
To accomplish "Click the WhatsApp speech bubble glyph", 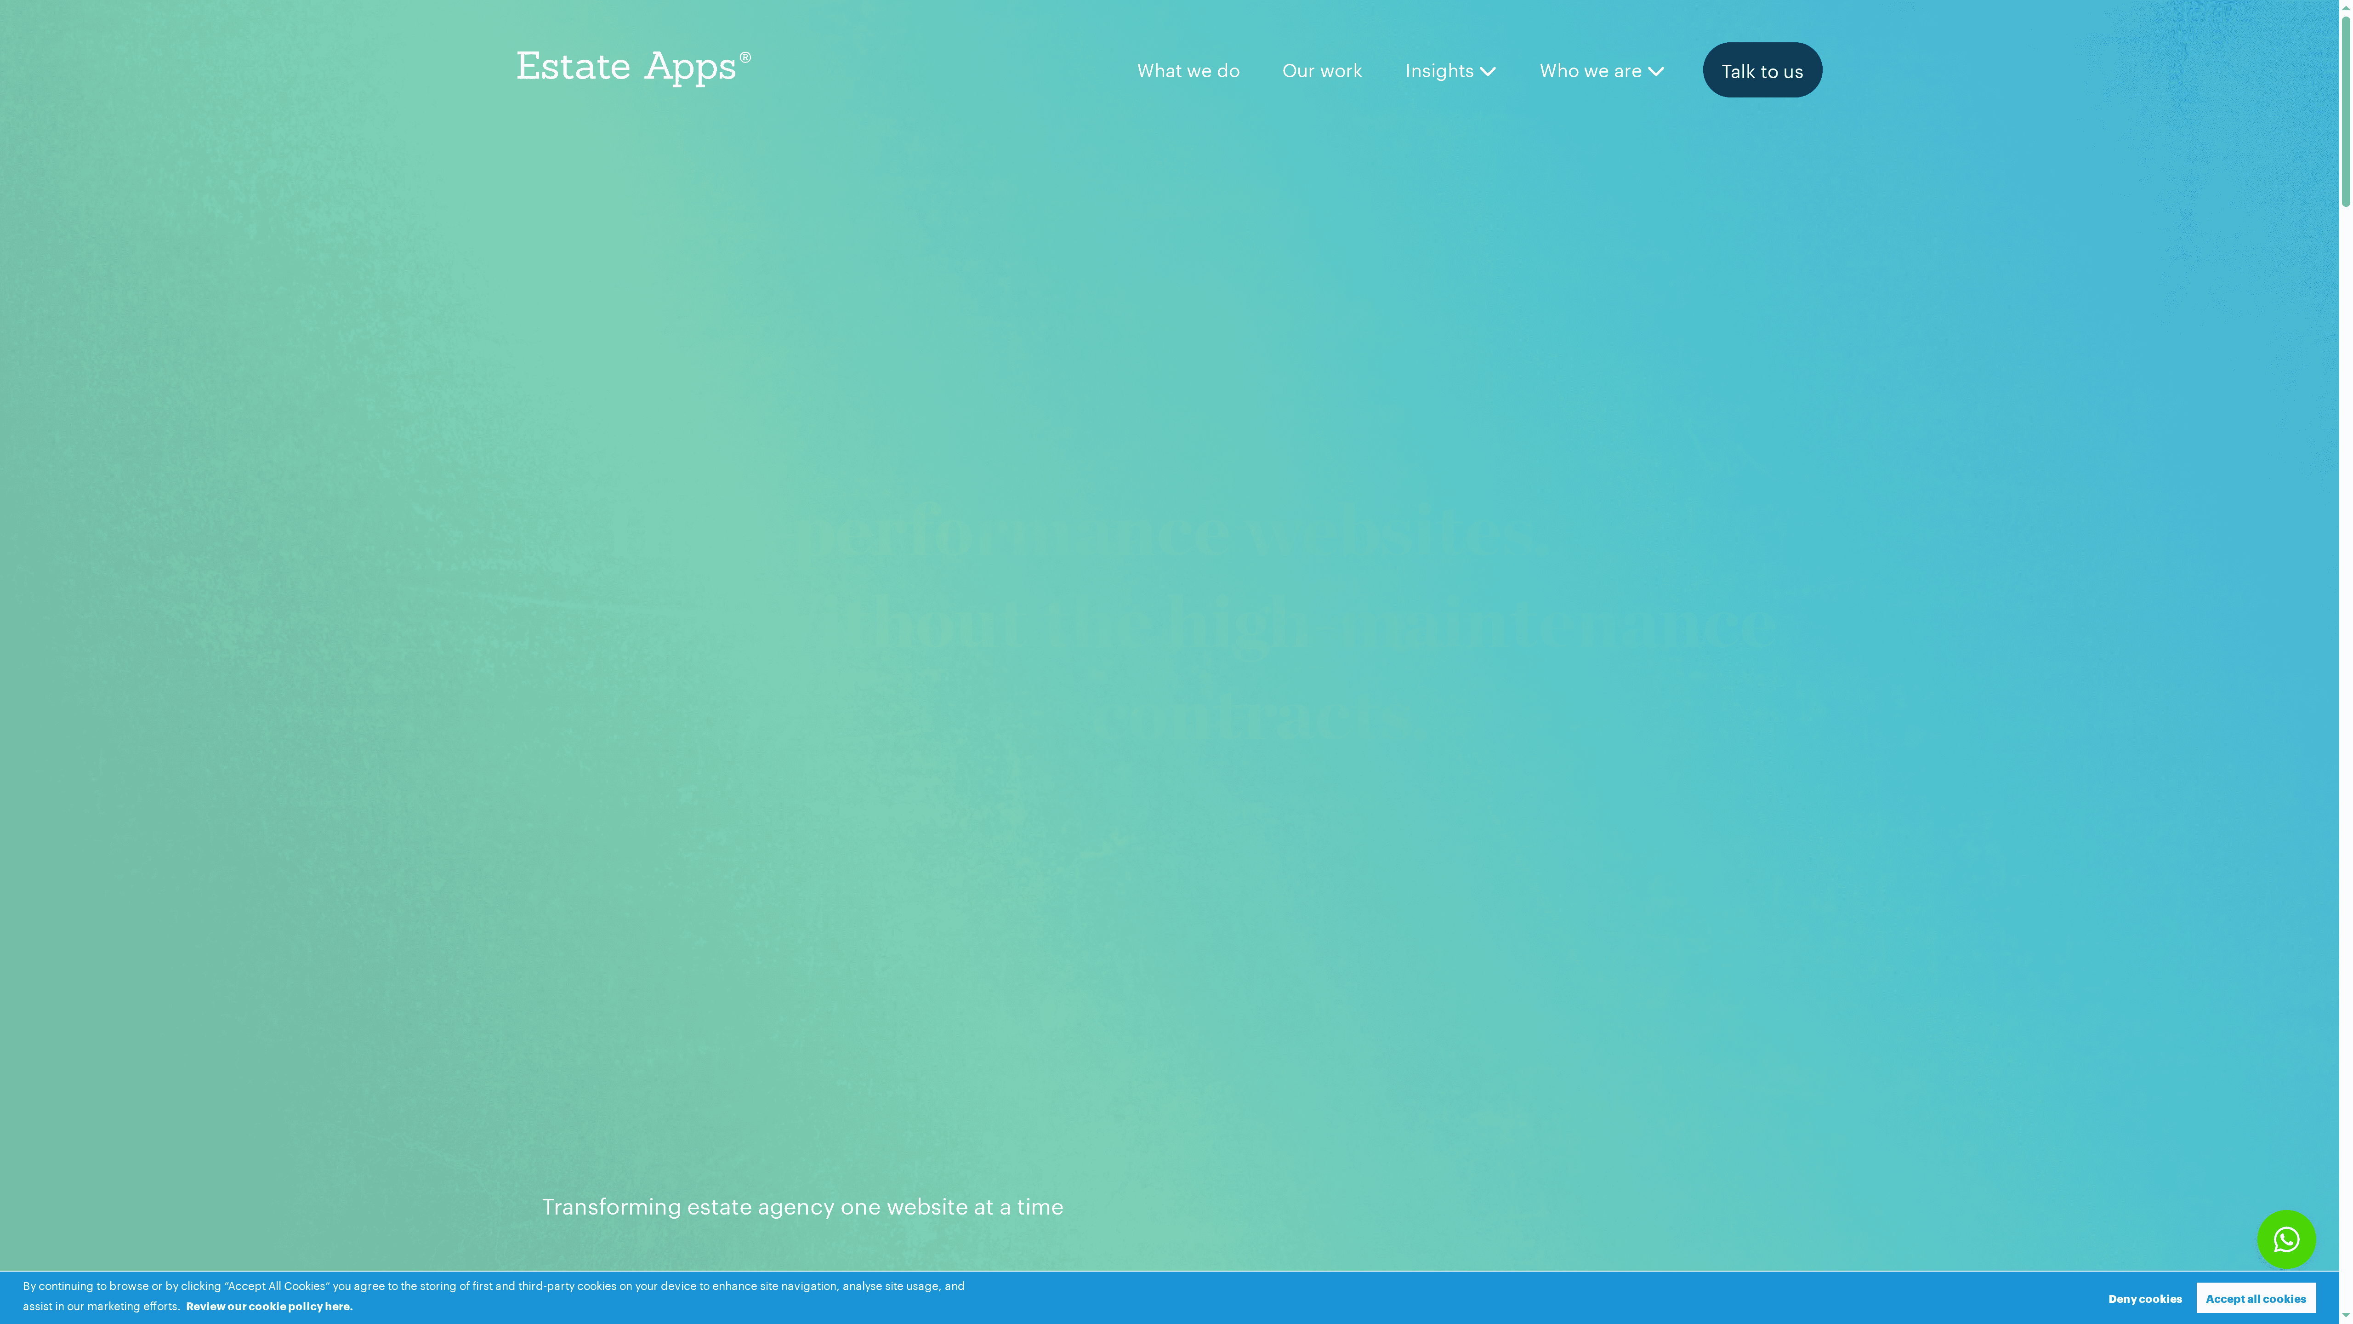I will 2286,1239.
